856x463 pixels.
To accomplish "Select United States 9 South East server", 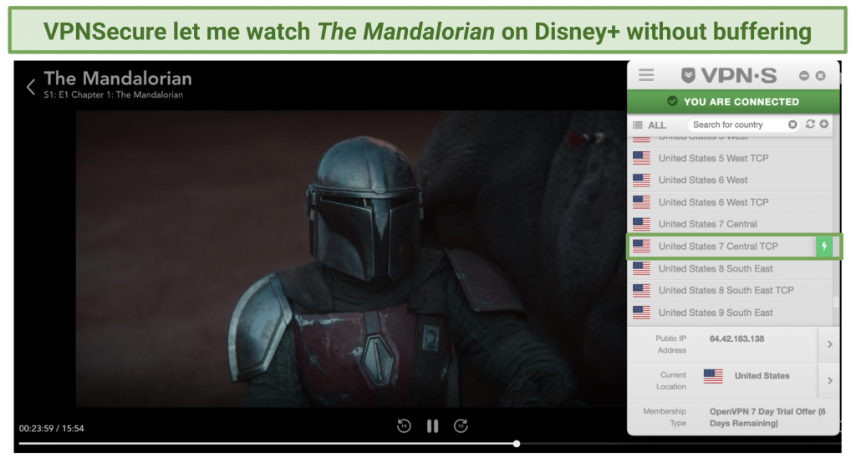I will tap(731, 313).
